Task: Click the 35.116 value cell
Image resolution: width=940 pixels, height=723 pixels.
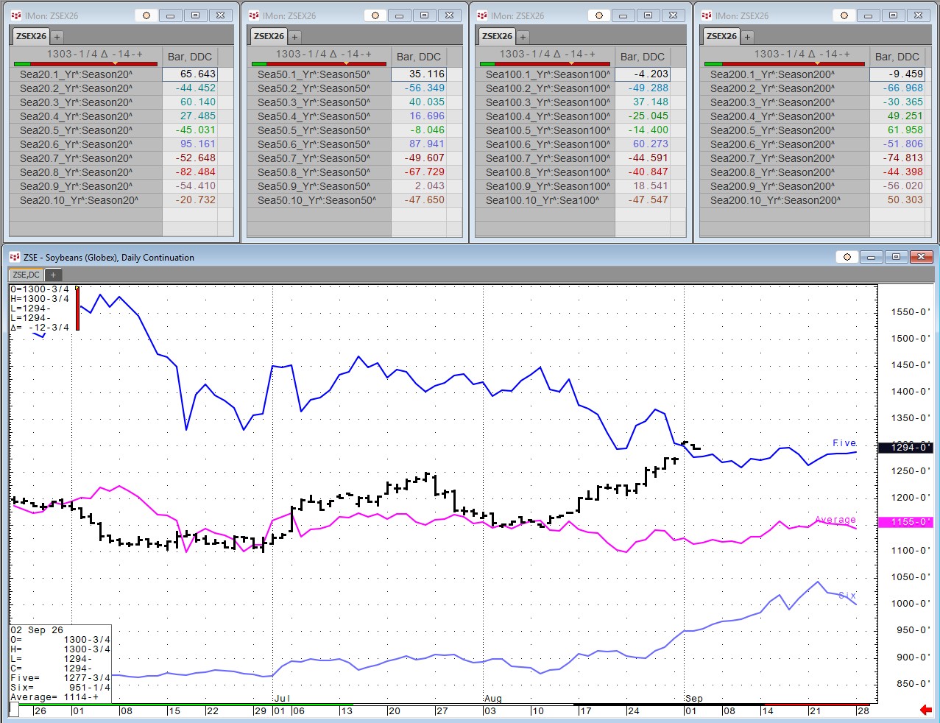Action: coord(419,74)
